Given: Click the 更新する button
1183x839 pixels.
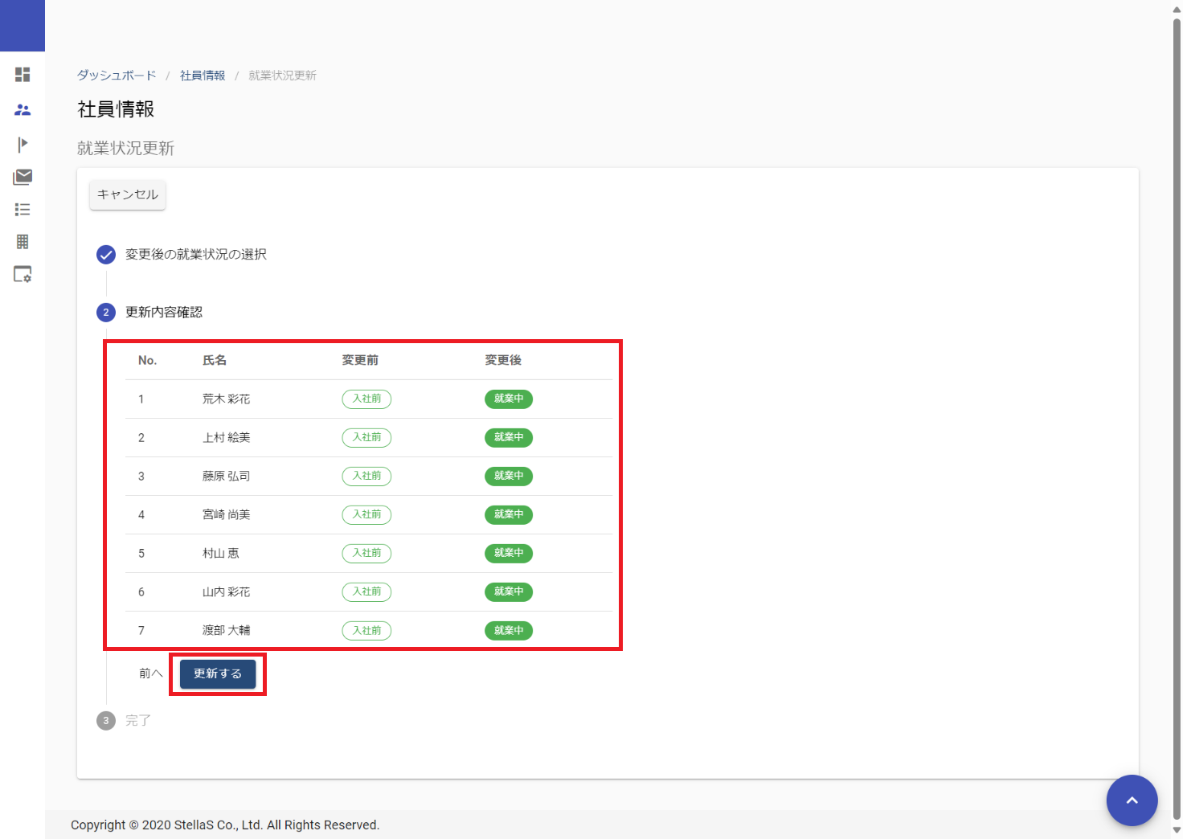Looking at the screenshot, I should (x=218, y=673).
